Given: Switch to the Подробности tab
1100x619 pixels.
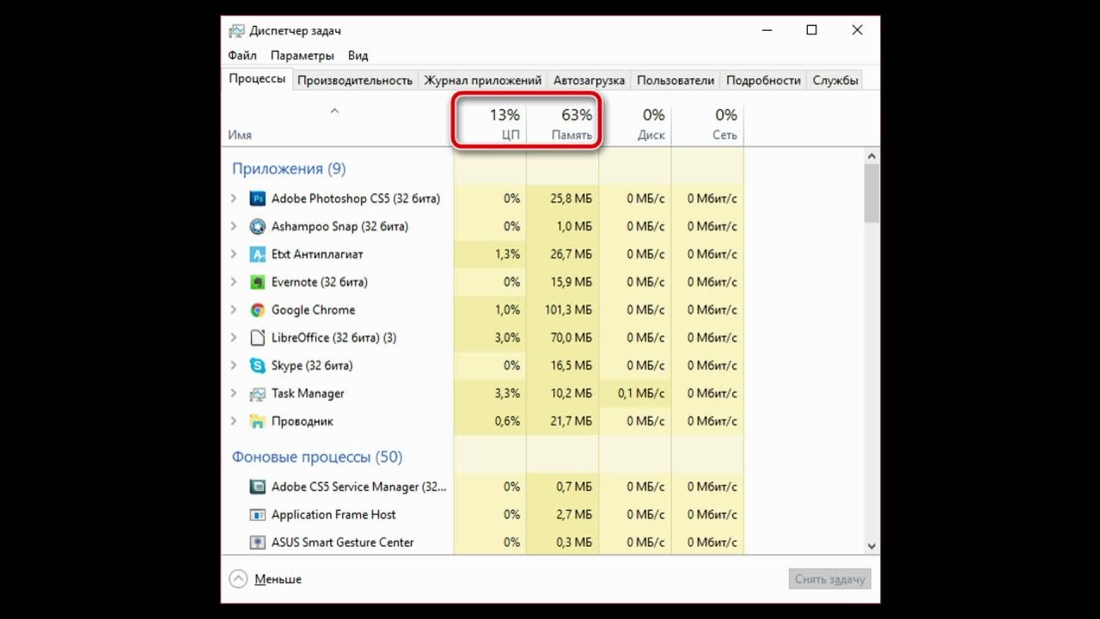Looking at the screenshot, I should (x=763, y=80).
